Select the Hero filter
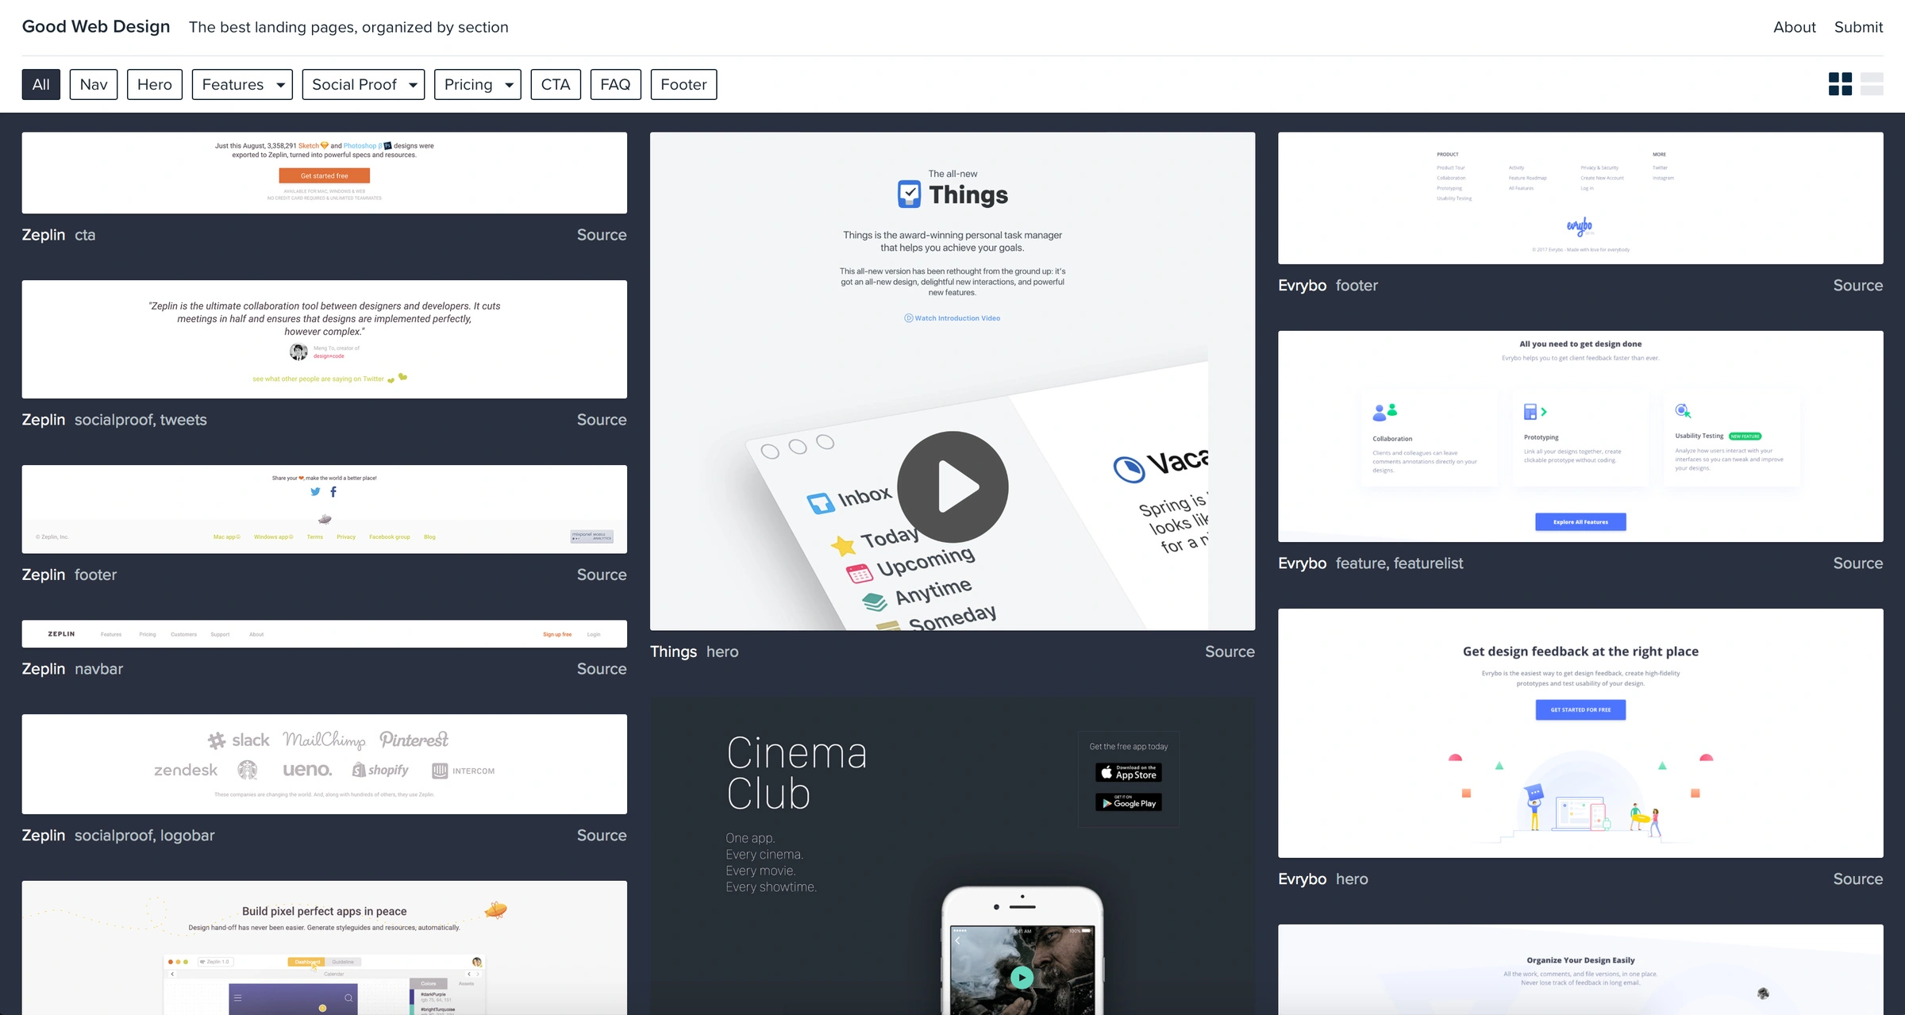The image size is (1905, 1015). pyautogui.click(x=155, y=84)
